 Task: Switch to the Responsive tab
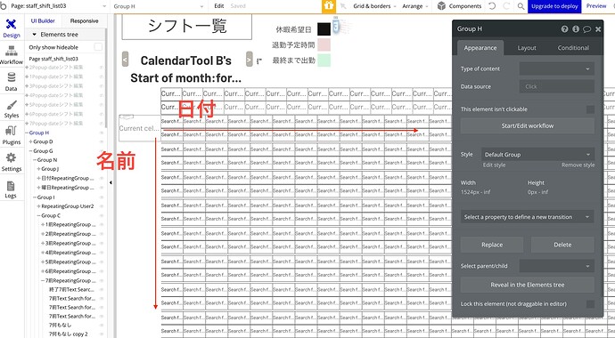[x=84, y=21]
